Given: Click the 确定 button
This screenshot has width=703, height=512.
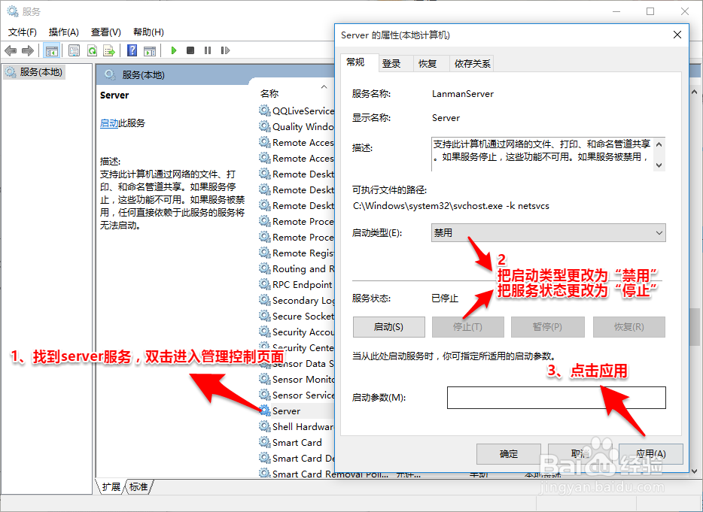Looking at the screenshot, I should pyautogui.click(x=508, y=454).
